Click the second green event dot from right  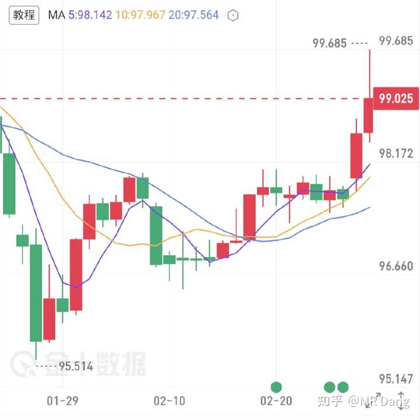click(330, 387)
